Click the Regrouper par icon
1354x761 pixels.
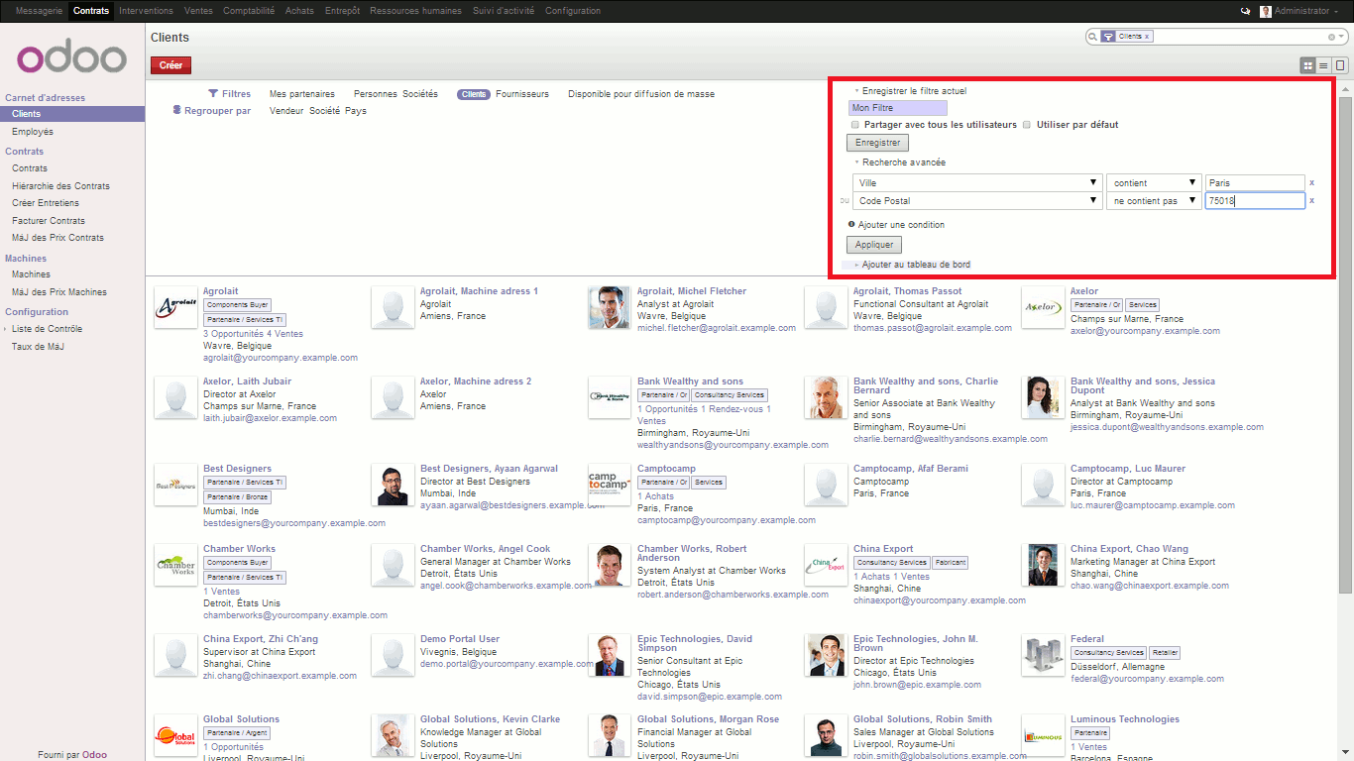point(177,110)
